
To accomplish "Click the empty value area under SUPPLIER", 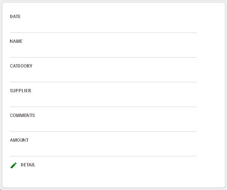I will (x=103, y=100).
